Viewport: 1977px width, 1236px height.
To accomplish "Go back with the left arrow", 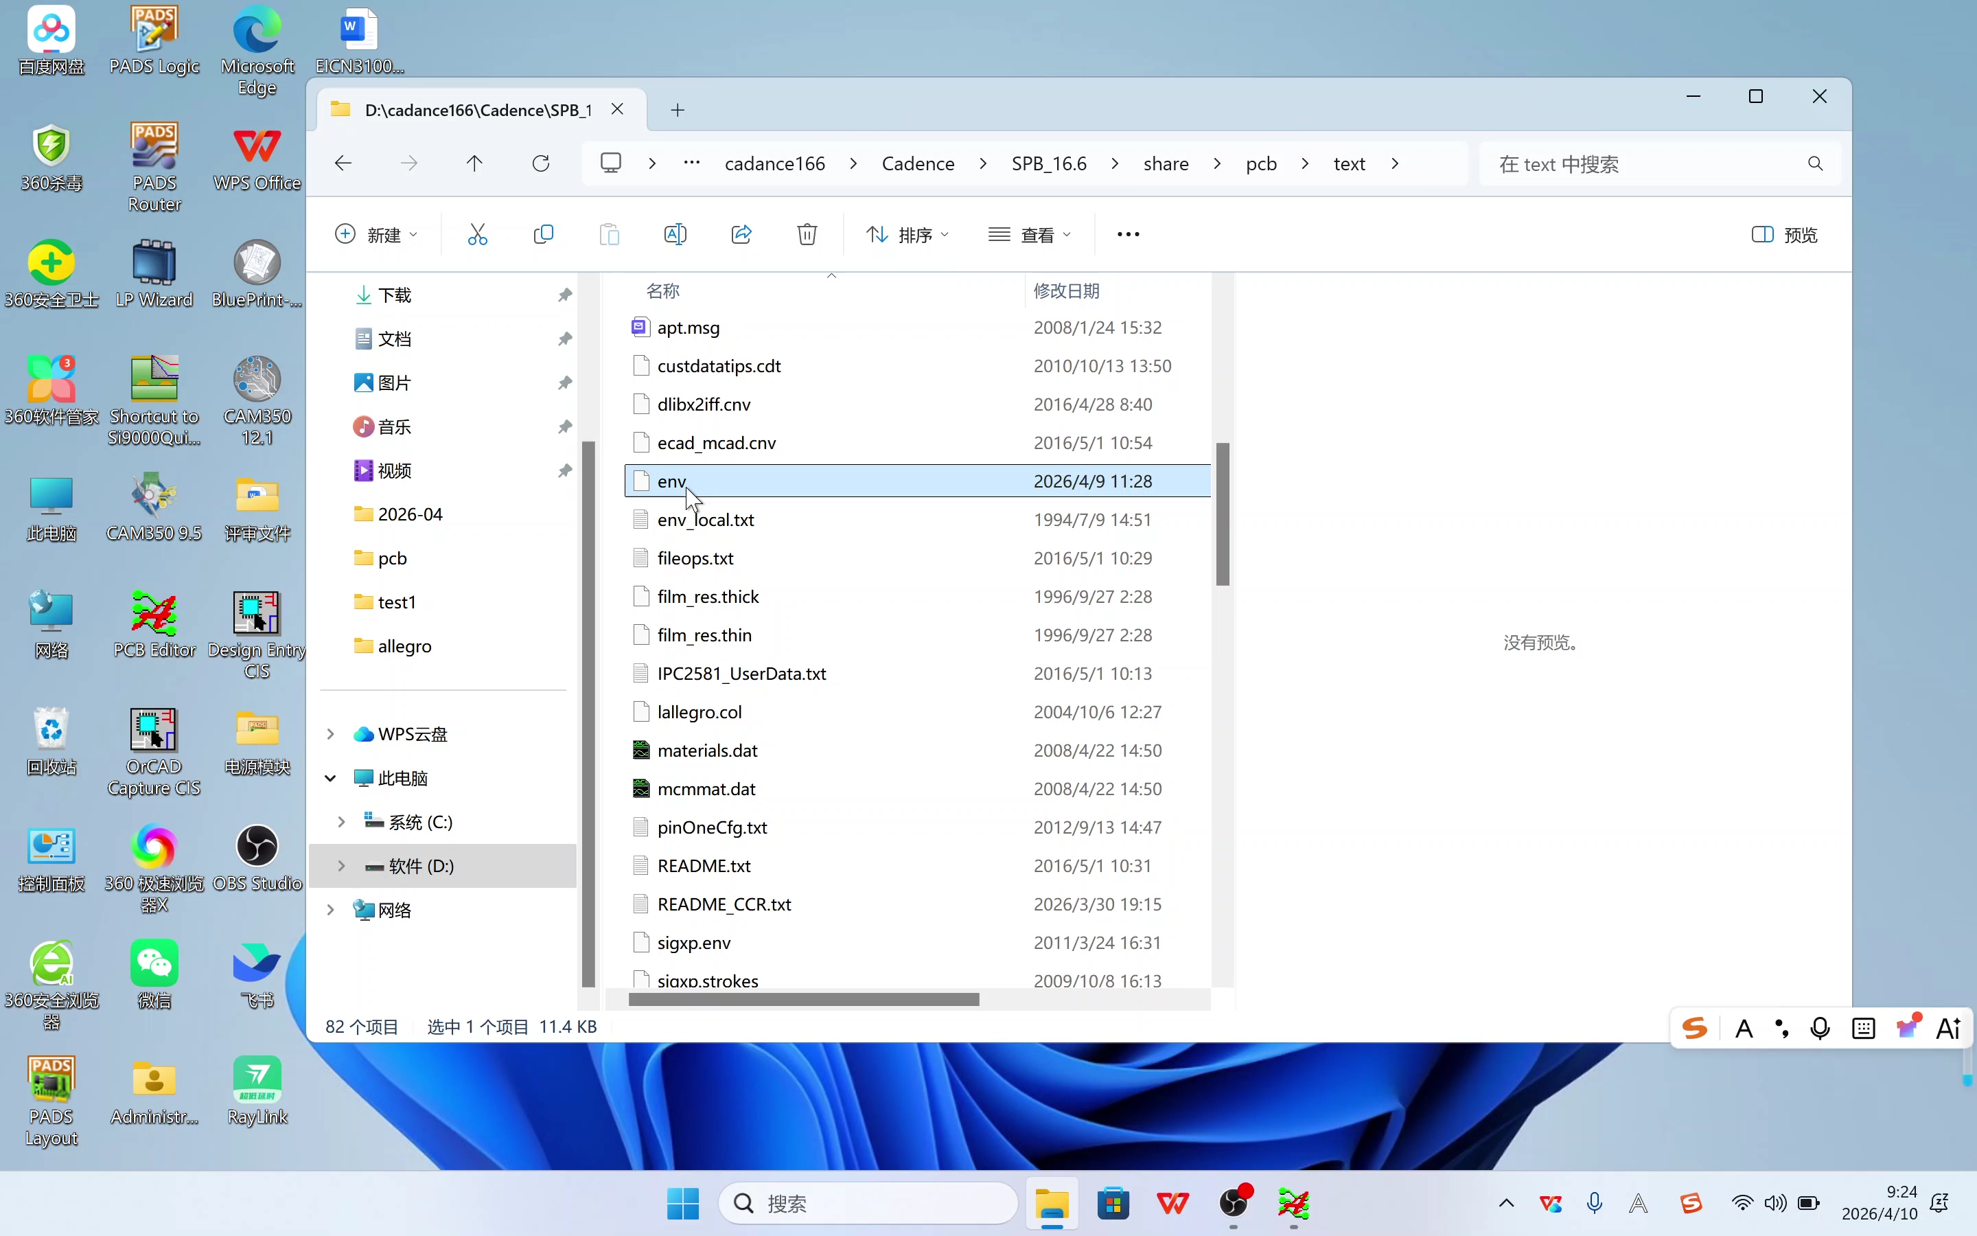I will pos(343,163).
